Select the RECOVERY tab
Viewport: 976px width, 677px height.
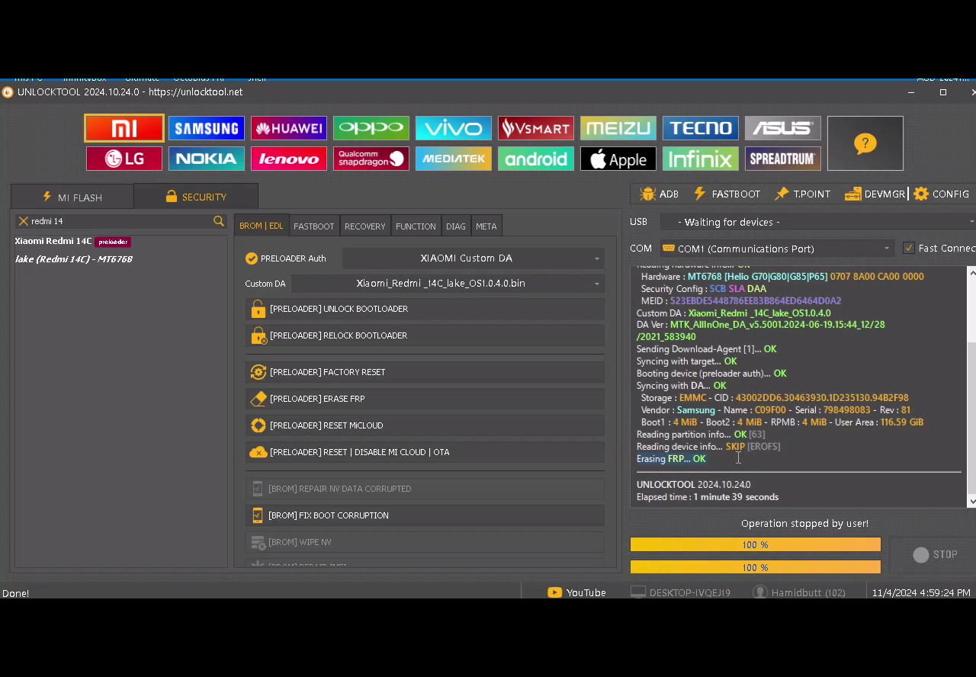365,226
